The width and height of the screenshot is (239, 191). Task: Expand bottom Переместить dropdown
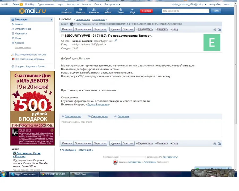[x=144, y=143]
